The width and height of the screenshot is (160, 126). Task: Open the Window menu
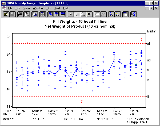pyautogui.click(x=38, y=8)
